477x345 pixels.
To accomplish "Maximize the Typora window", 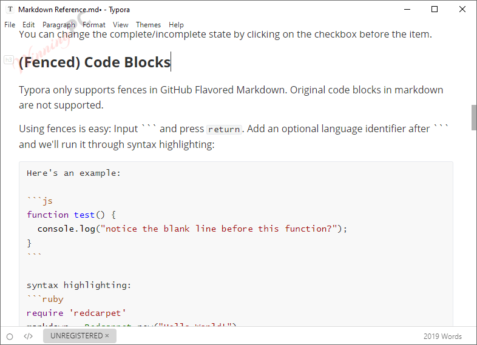I will [x=435, y=9].
